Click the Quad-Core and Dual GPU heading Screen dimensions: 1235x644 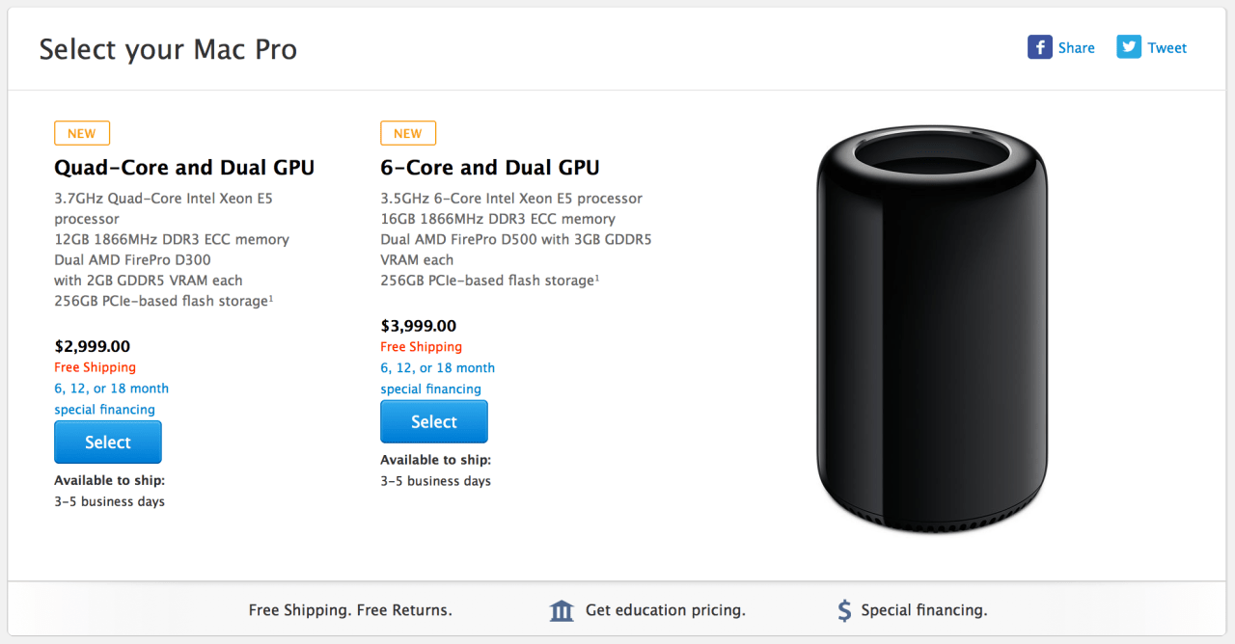184,168
